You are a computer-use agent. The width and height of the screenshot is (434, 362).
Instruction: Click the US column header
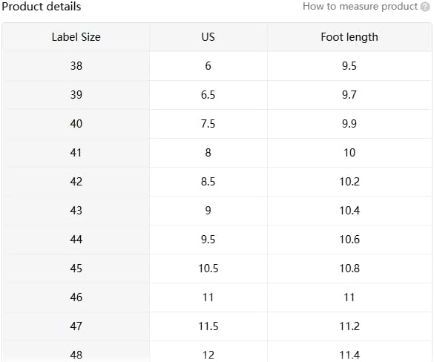pos(208,37)
